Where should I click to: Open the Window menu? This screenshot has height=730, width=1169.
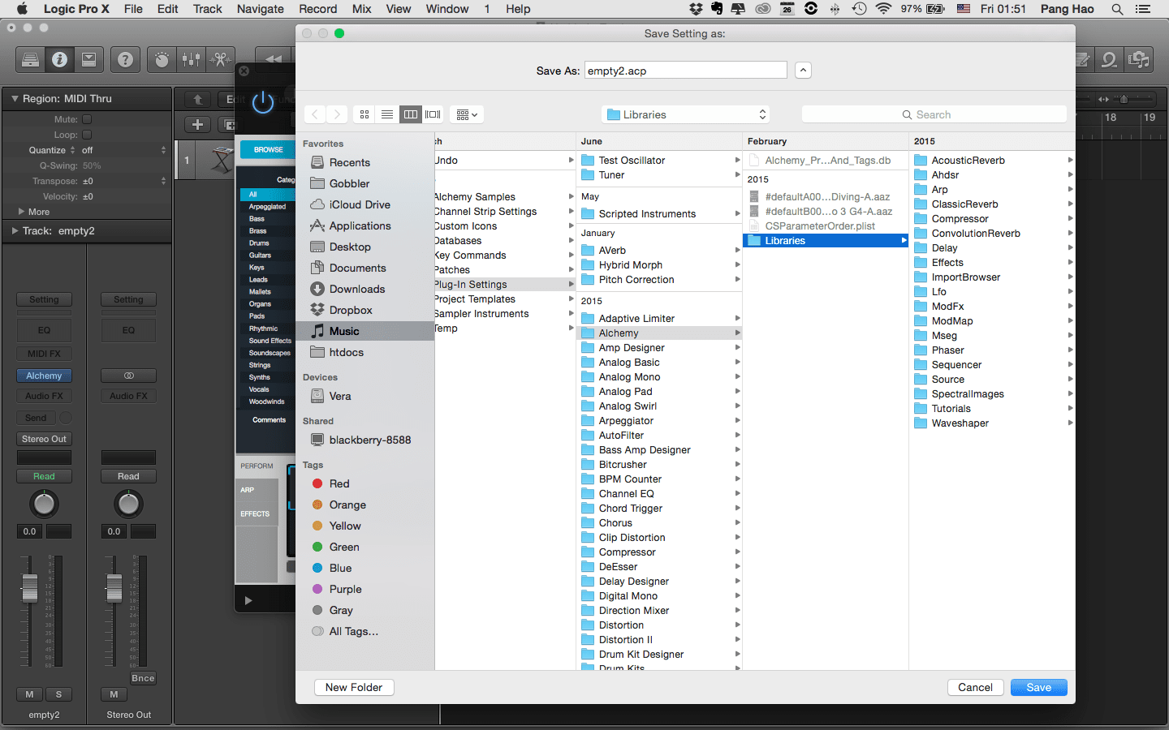click(447, 9)
